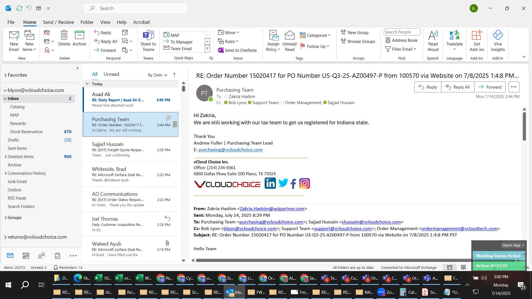Click Reply All in reading pane

pyautogui.click(x=457, y=87)
